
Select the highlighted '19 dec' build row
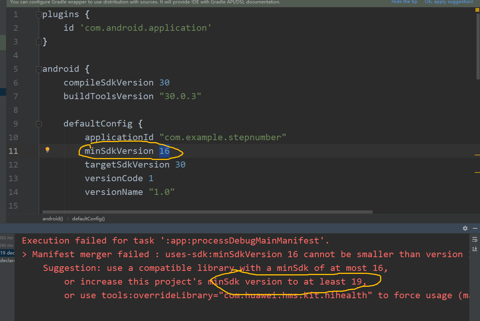[x=7, y=253]
